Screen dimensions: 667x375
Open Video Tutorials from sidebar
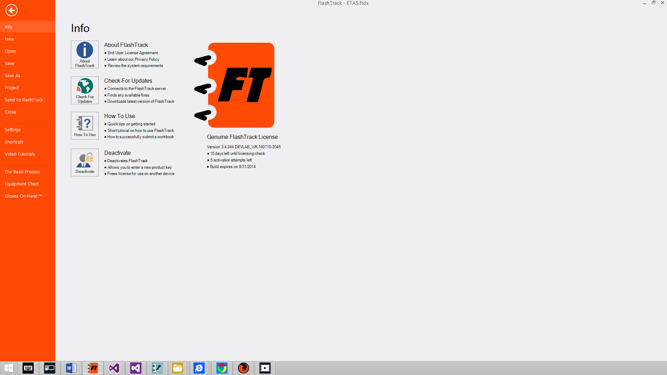pyautogui.click(x=27, y=154)
